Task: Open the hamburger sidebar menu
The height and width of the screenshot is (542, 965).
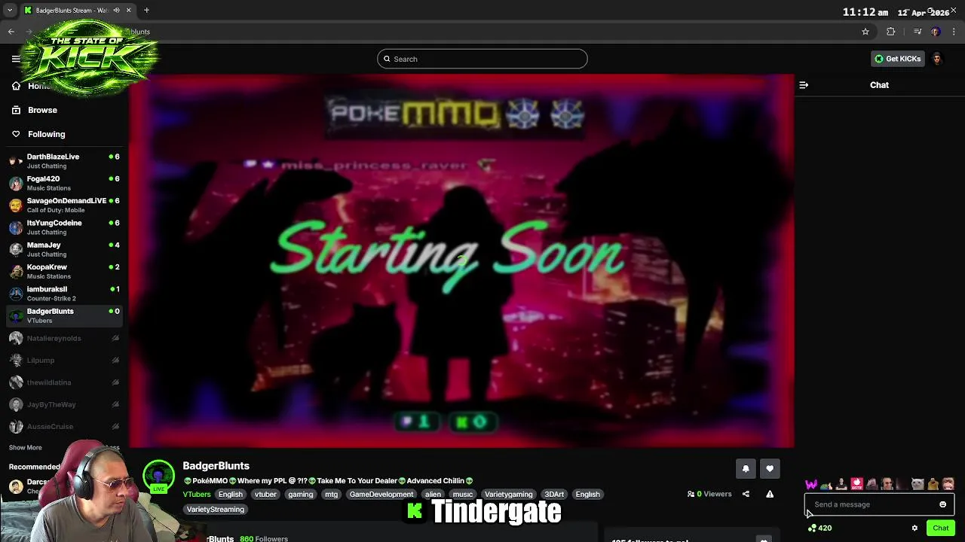Action: pos(16,59)
